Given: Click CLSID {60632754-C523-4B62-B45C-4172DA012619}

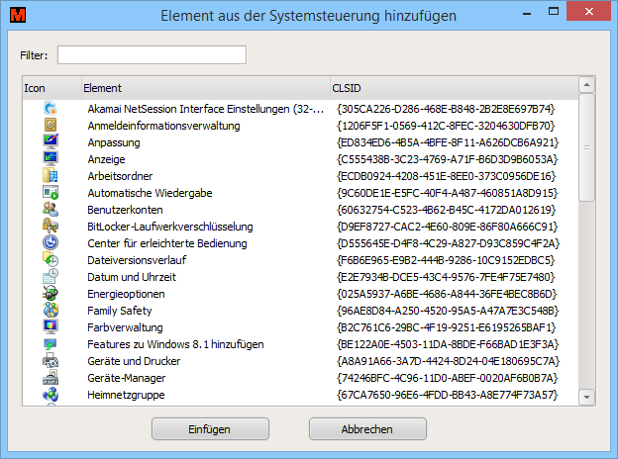Looking at the screenshot, I should 446,210.
